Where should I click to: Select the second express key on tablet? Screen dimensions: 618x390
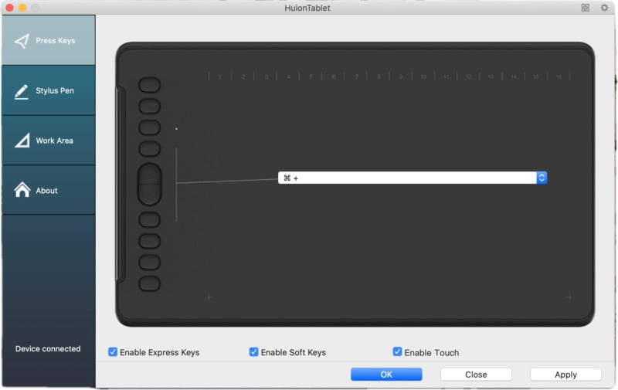[149, 106]
